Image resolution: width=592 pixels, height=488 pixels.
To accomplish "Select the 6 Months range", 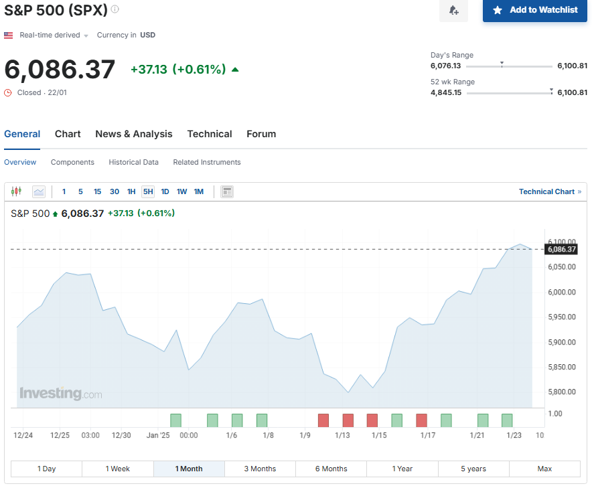I will (x=331, y=469).
